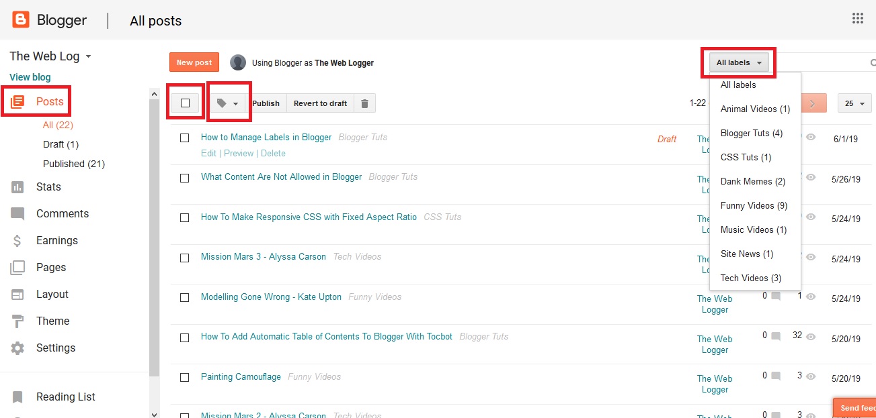Select the Draft posts filter
The height and width of the screenshot is (418, 876).
61,144
